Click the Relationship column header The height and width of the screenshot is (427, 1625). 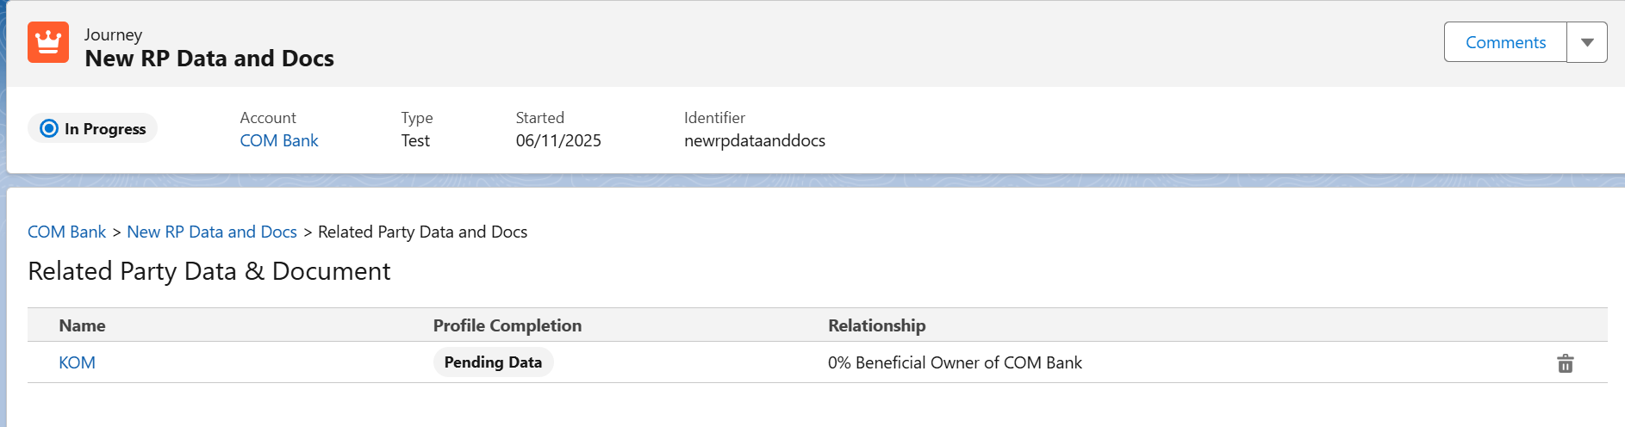click(x=876, y=325)
